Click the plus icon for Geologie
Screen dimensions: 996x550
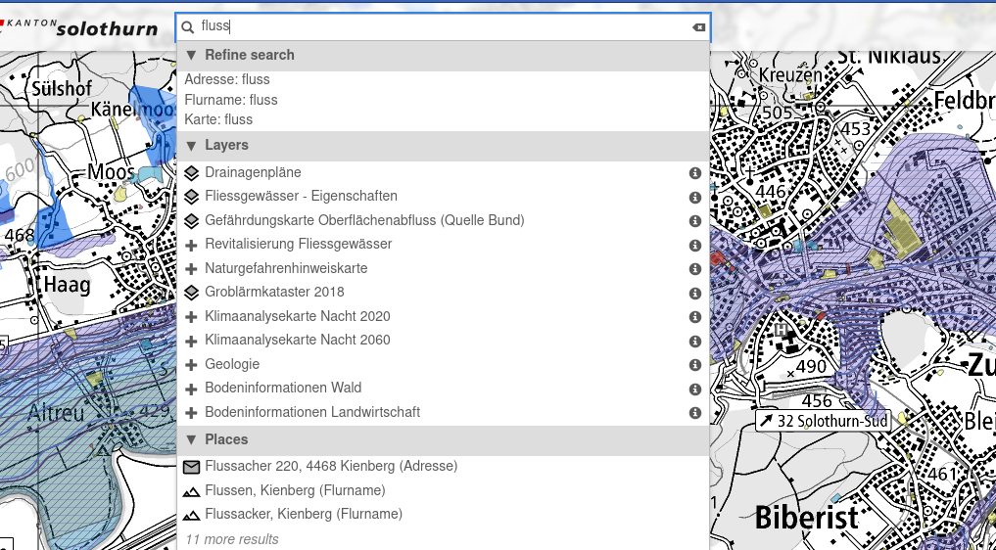tap(191, 365)
